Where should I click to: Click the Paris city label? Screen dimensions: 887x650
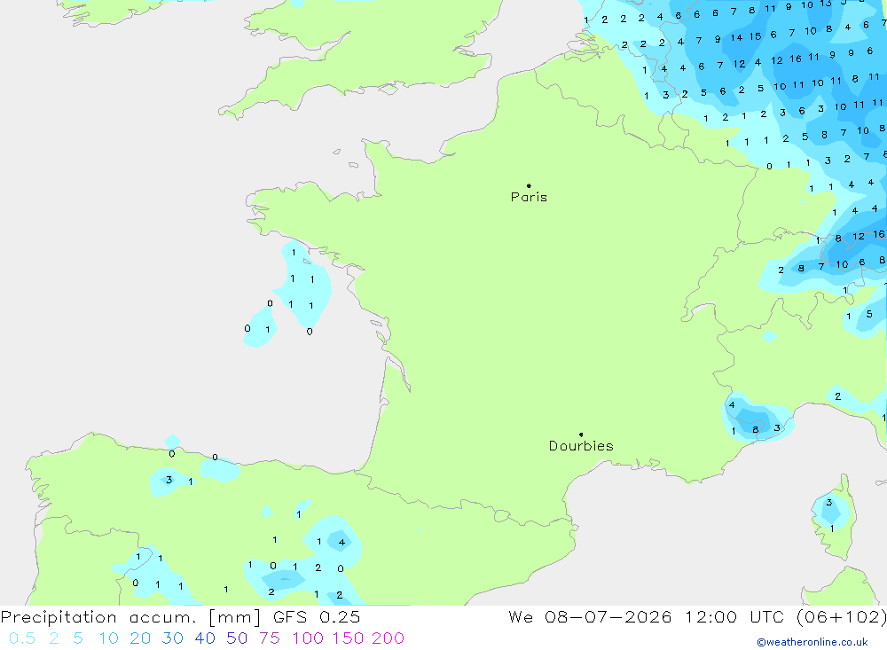click(x=529, y=197)
